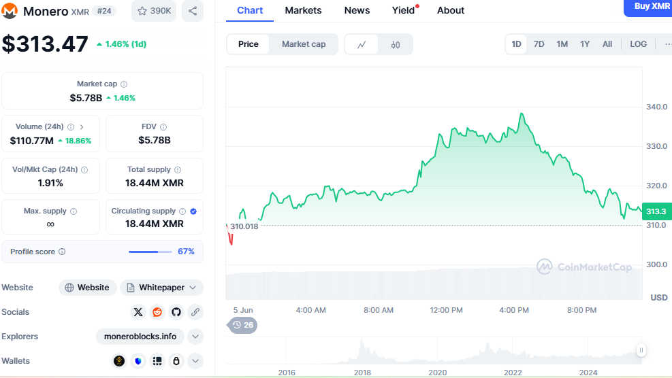Expand the Whitepaper dropdown

[x=161, y=288]
